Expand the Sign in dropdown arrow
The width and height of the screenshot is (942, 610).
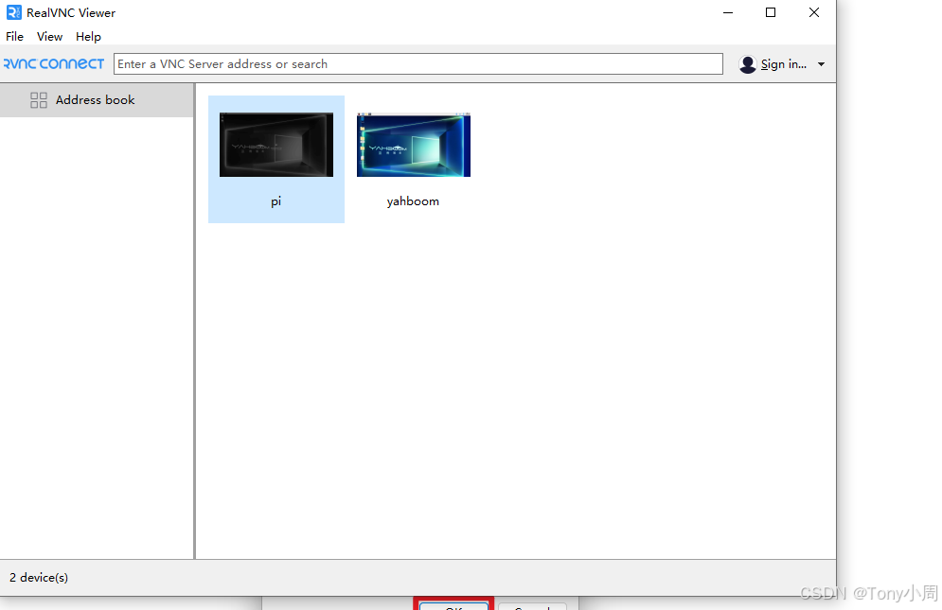[821, 64]
